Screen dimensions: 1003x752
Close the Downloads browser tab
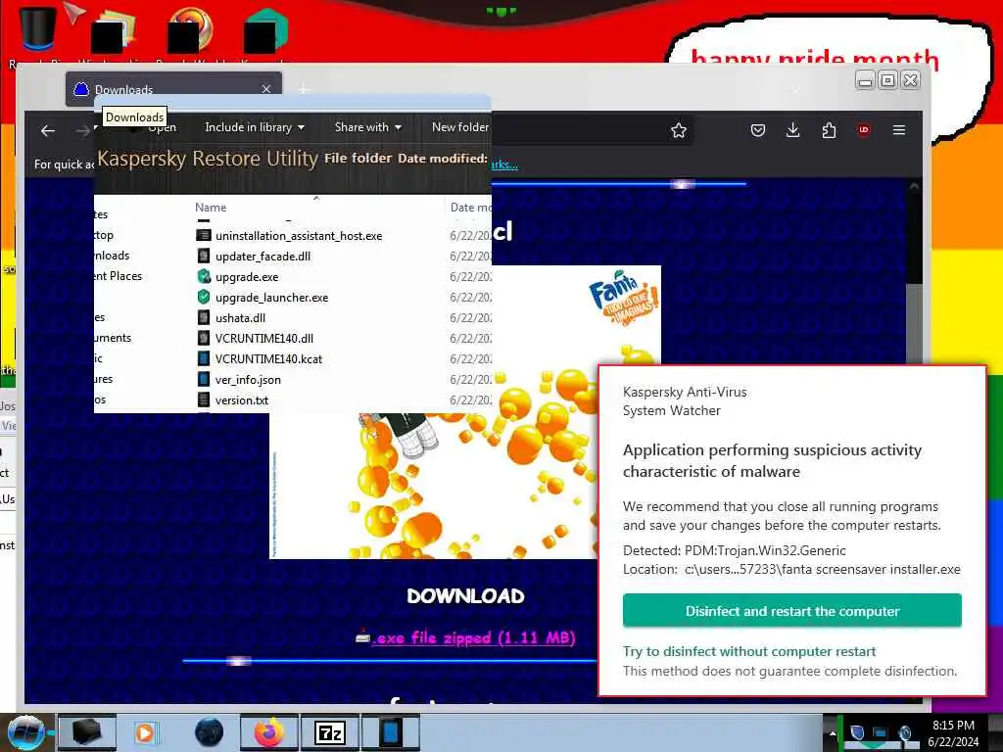(266, 89)
